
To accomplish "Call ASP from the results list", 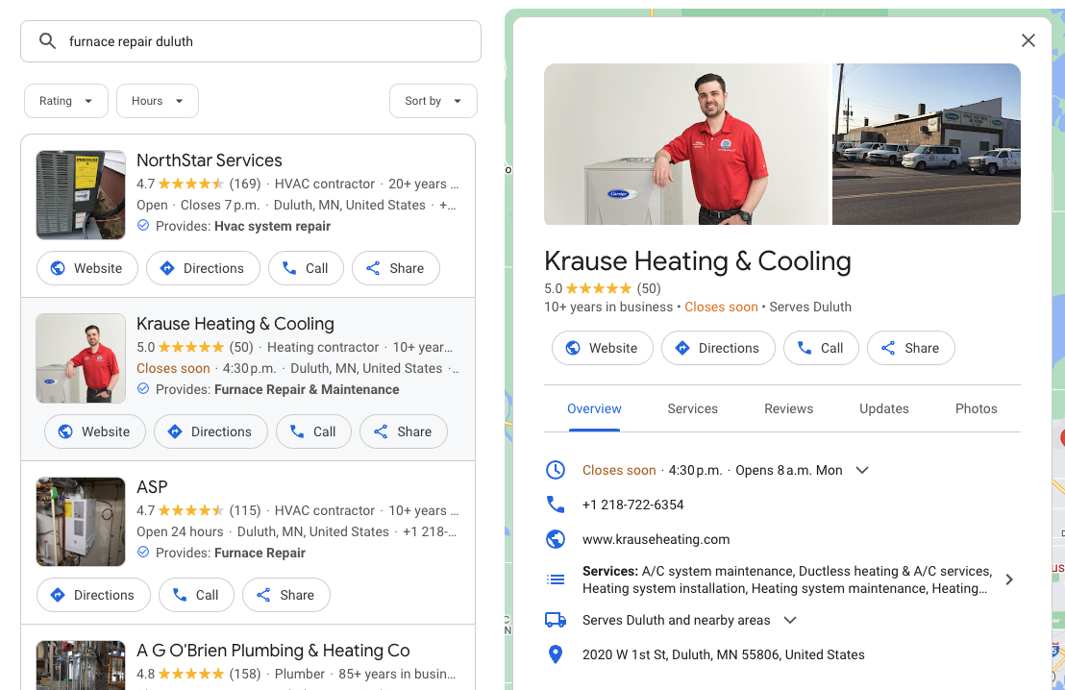I will click(x=195, y=595).
